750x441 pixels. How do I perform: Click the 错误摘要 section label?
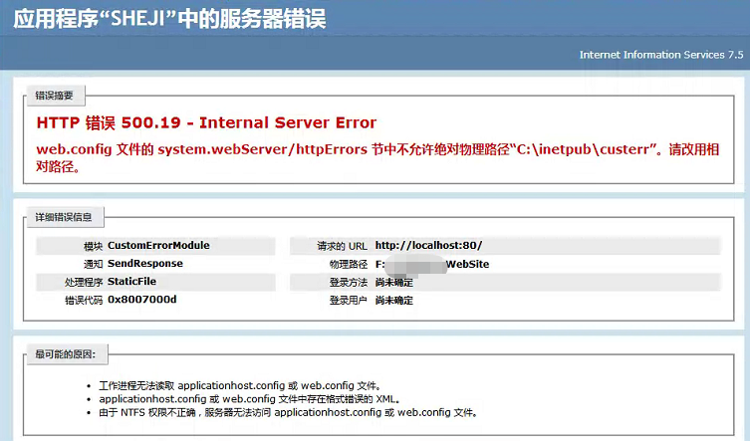tap(55, 96)
